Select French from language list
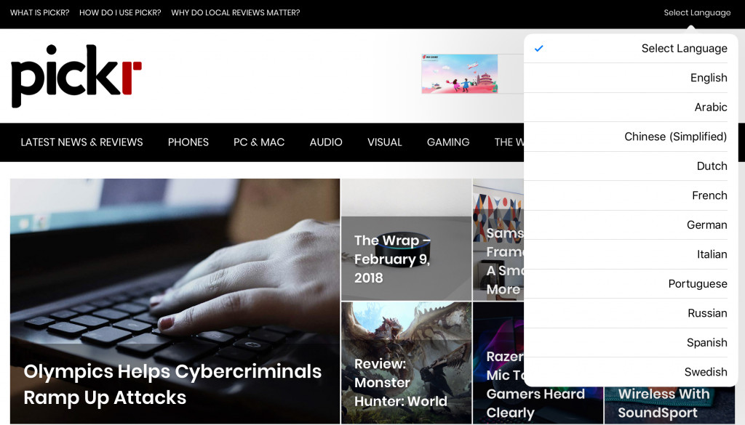Image resolution: width=745 pixels, height=425 pixels. click(x=631, y=195)
